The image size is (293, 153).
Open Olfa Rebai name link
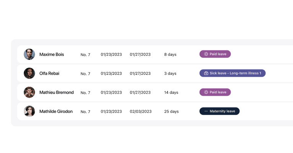click(49, 73)
